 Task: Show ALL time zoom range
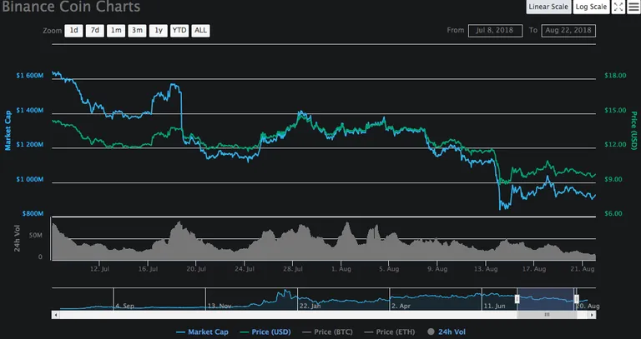coord(200,31)
